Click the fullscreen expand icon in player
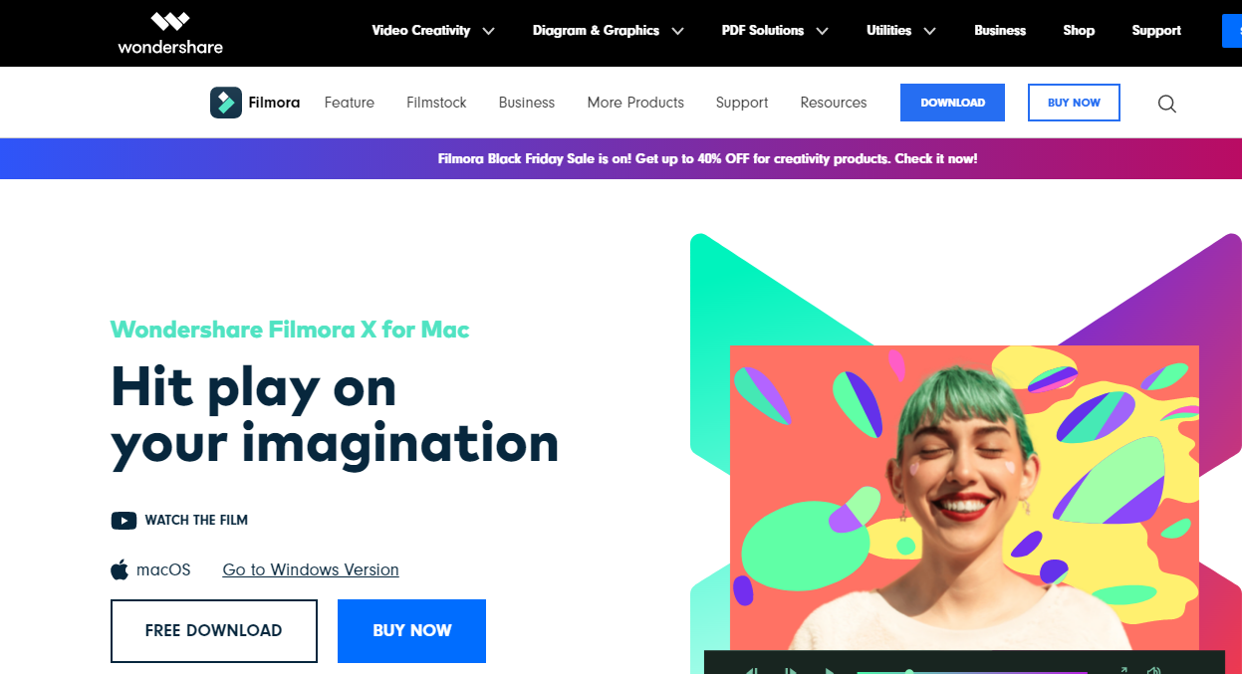The width and height of the screenshot is (1242, 674). click(x=1123, y=670)
